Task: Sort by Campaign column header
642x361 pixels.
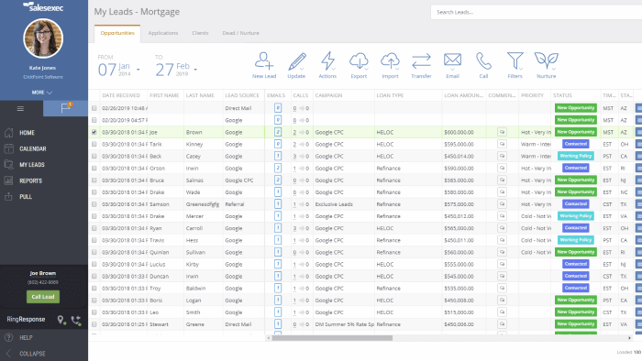Action: point(328,95)
